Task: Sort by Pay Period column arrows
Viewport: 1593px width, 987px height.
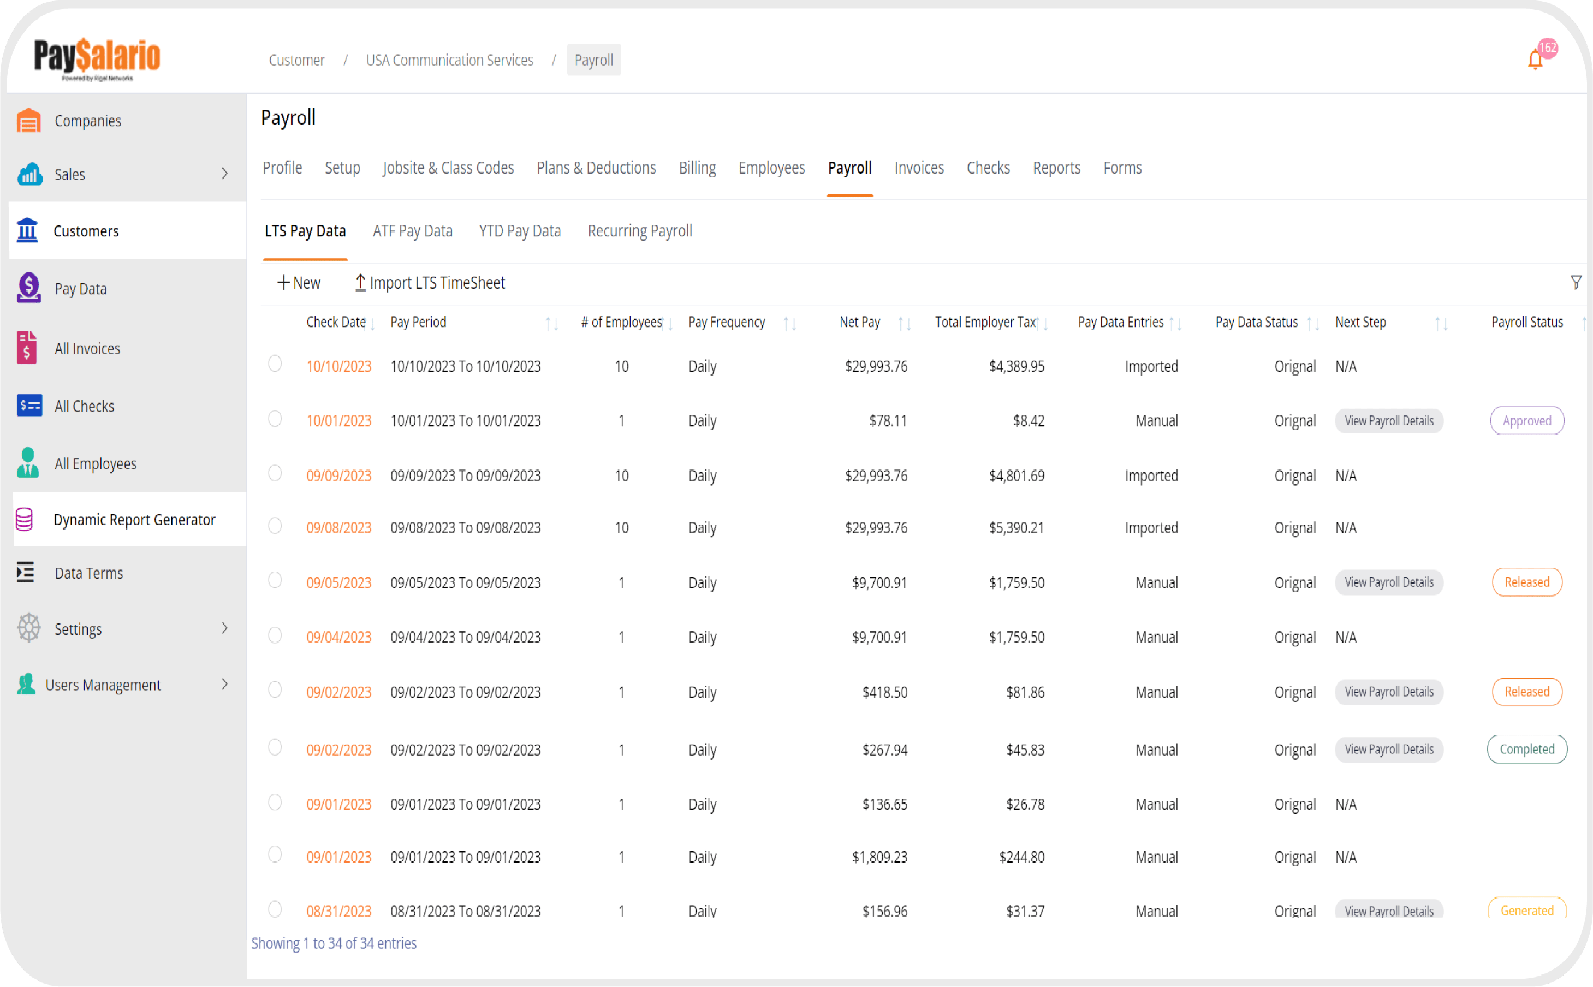Action: point(551,324)
